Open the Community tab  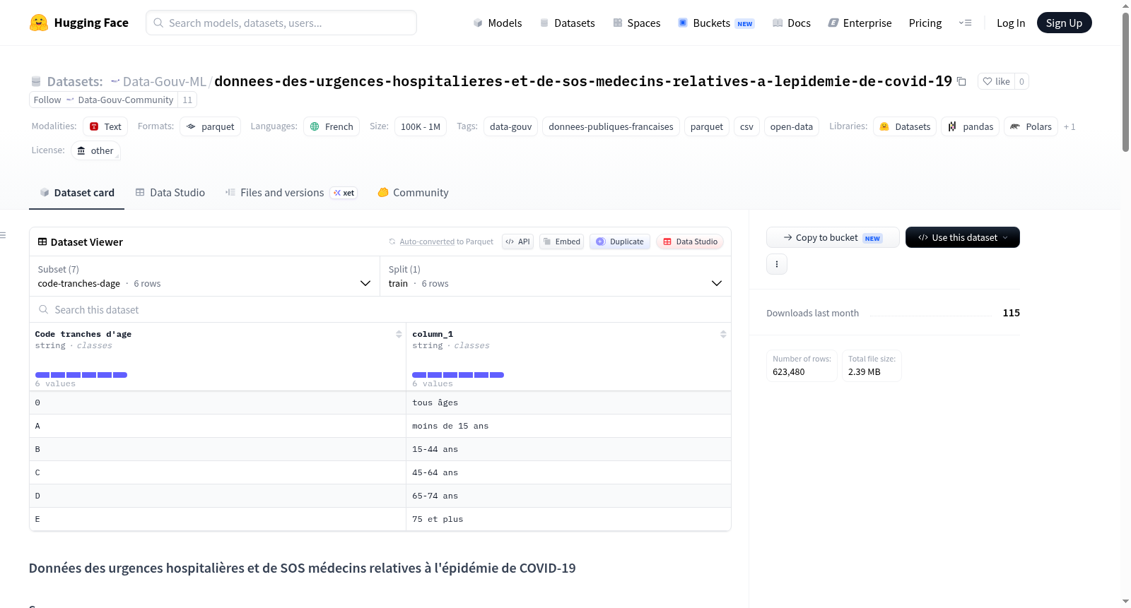tap(414, 192)
